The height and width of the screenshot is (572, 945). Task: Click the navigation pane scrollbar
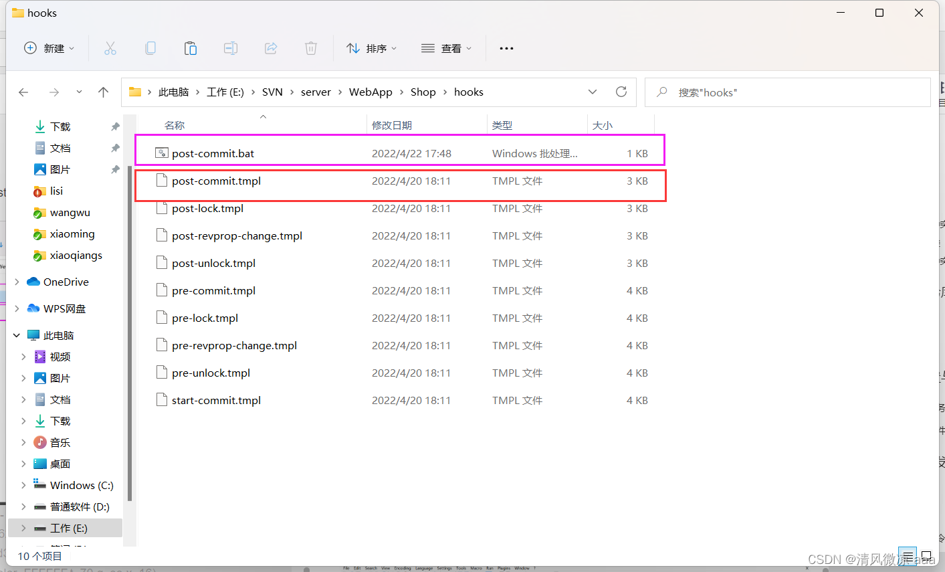tap(129, 334)
